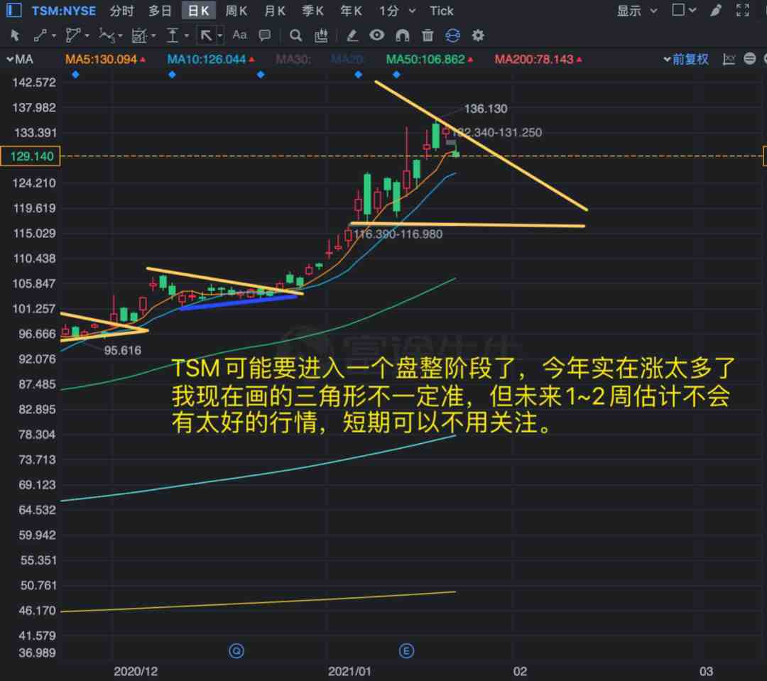
Task: Select the price range measure tool
Action: click(172, 36)
